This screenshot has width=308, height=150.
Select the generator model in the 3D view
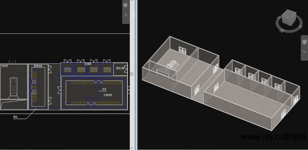[x=171, y=64]
